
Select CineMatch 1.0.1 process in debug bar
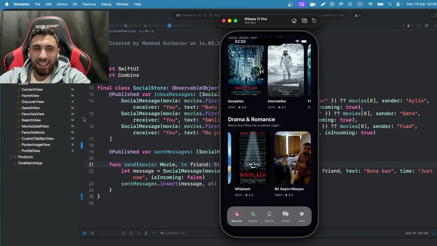(x=173, y=233)
